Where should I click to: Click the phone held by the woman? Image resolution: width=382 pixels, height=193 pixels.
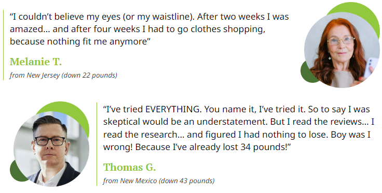[x=371, y=67]
